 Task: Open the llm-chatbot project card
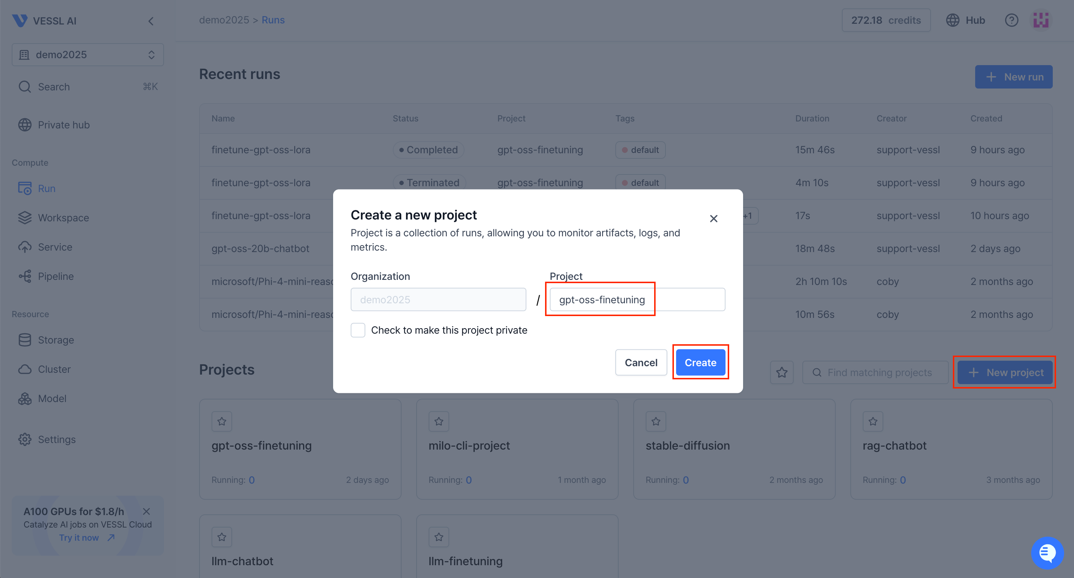[x=300, y=546]
